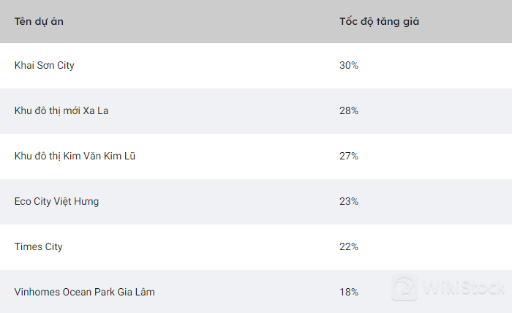Highlight the whole Times City row
512x313 pixels.
pyautogui.click(x=219, y=246)
